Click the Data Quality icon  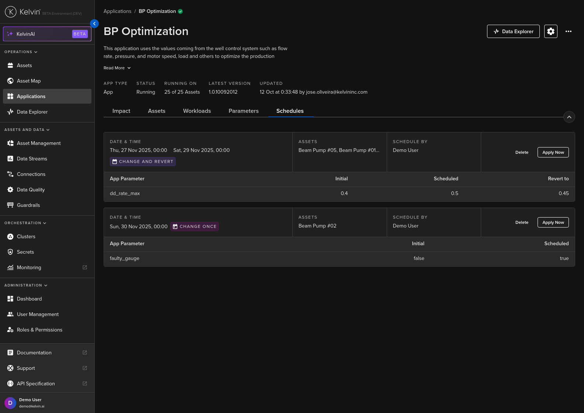[10, 190]
